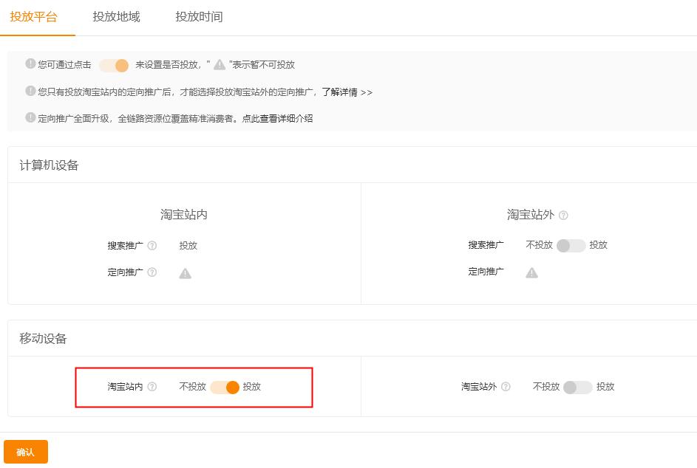The height and width of the screenshot is (468, 697).
Task: Open help for 搜索推广 under 淘宝站内
Action: click(x=152, y=245)
